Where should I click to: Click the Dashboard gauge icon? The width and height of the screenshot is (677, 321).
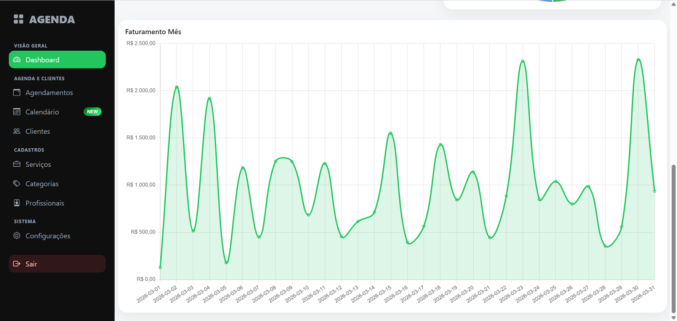(17, 60)
